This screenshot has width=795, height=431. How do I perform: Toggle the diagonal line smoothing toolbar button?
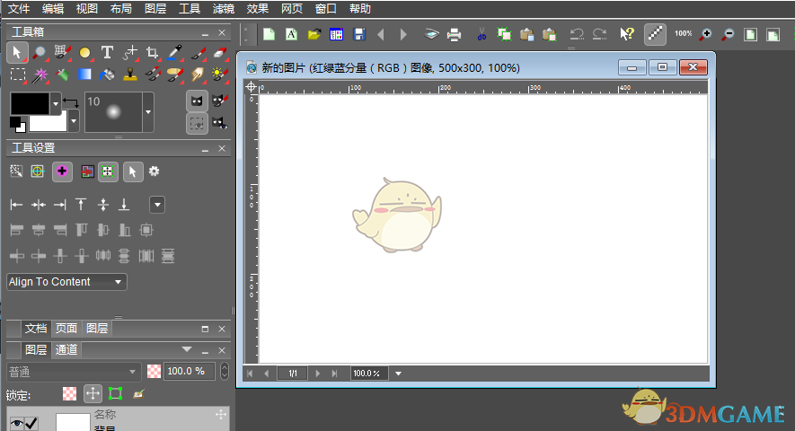pyautogui.click(x=655, y=34)
